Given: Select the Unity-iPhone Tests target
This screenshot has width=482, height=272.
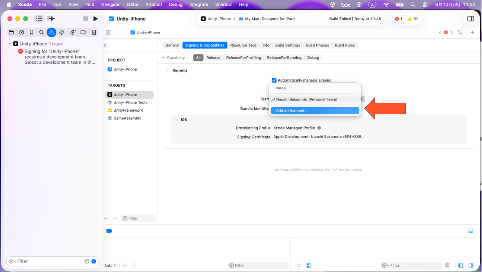Looking at the screenshot, I should click(x=129, y=102).
